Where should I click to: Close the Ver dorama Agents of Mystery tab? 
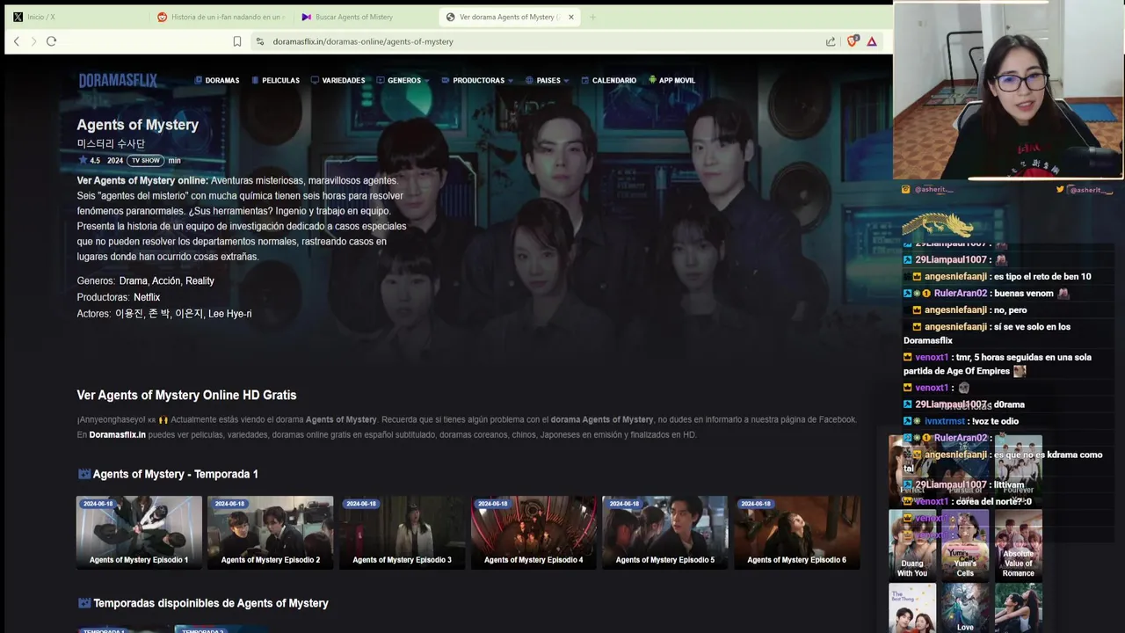point(570,17)
